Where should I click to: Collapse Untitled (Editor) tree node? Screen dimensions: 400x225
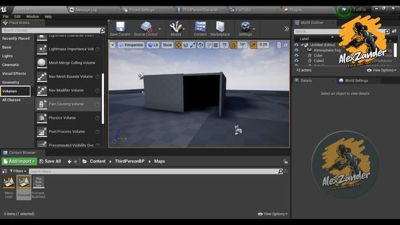(x=302, y=45)
